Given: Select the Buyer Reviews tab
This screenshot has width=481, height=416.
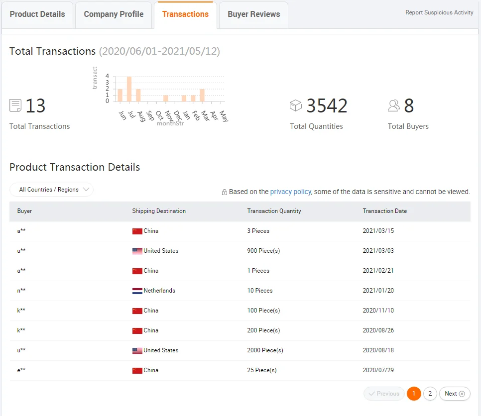Looking at the screenshot, I should pyautogui.click(x=253, y=14).
